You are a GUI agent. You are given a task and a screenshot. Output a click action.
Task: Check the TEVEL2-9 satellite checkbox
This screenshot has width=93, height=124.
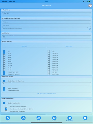click(49, 70)
